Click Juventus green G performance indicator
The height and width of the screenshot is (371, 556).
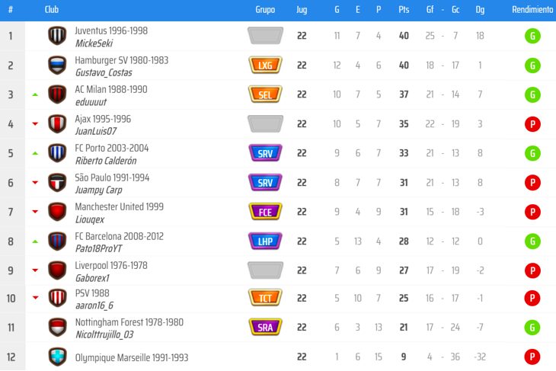coord(532,36)
